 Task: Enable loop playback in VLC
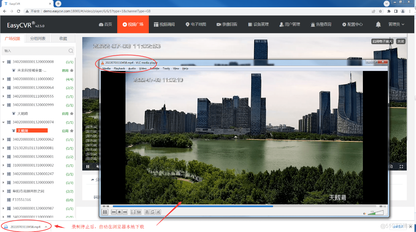click(152, 212)
